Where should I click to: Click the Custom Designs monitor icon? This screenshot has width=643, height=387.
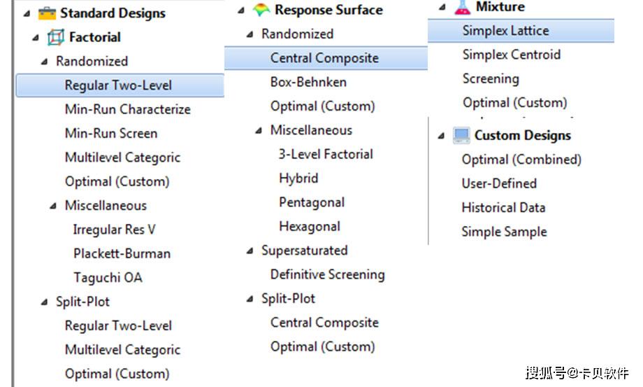[x=461, y=135]
